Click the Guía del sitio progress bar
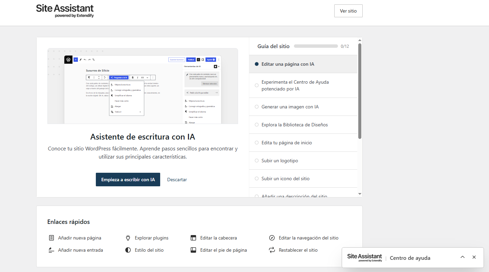The width and height of the screenshot is (489, 272). (316, 46)
